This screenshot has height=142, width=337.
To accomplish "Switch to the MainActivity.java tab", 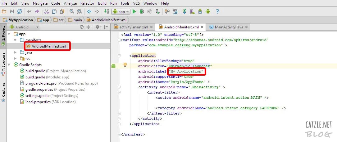I will pos(229,27).
